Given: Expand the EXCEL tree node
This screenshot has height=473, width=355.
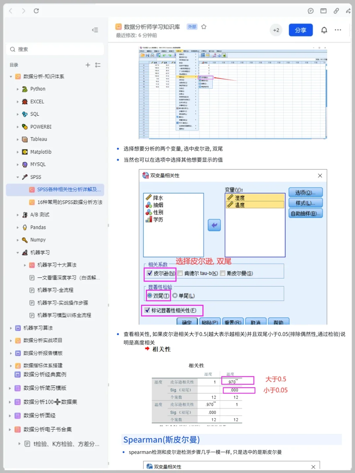Looking at the screenshot, I should point(18,101).
